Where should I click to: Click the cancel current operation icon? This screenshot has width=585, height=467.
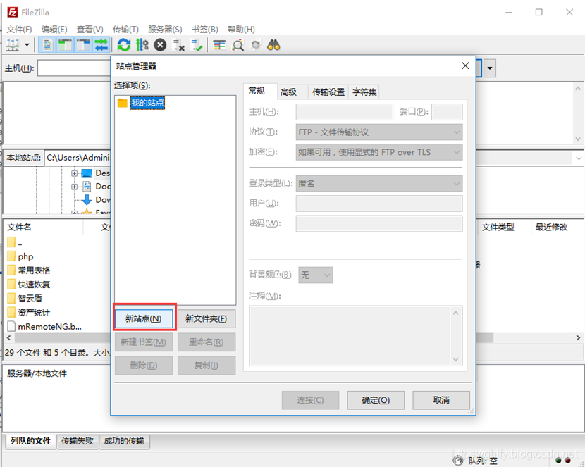(x=160, y=46)
